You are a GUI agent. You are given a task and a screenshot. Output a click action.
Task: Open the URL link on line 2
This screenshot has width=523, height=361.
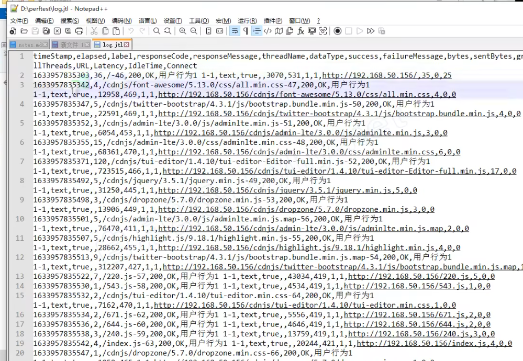click(386, 75)
